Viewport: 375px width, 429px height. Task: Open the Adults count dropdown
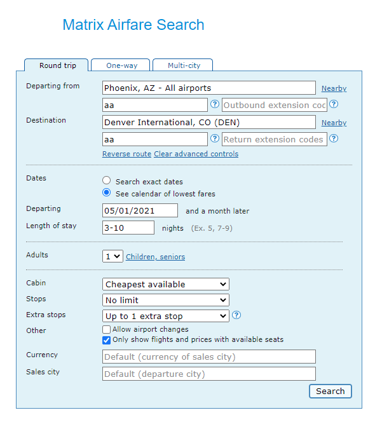[x=112, y=256]
